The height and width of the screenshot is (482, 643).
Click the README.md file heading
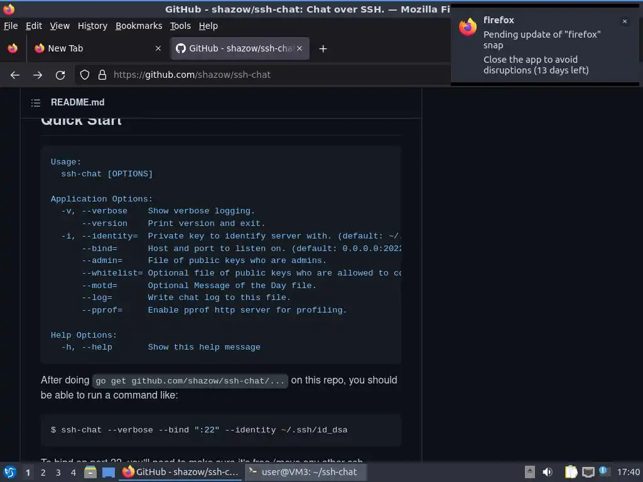77,102
